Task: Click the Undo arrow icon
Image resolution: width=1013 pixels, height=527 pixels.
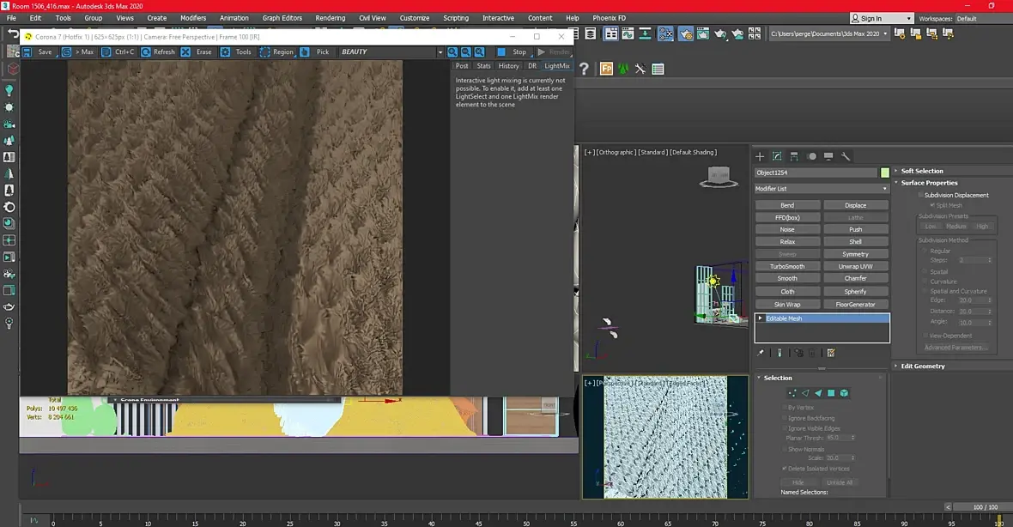Action: point(13,33)
